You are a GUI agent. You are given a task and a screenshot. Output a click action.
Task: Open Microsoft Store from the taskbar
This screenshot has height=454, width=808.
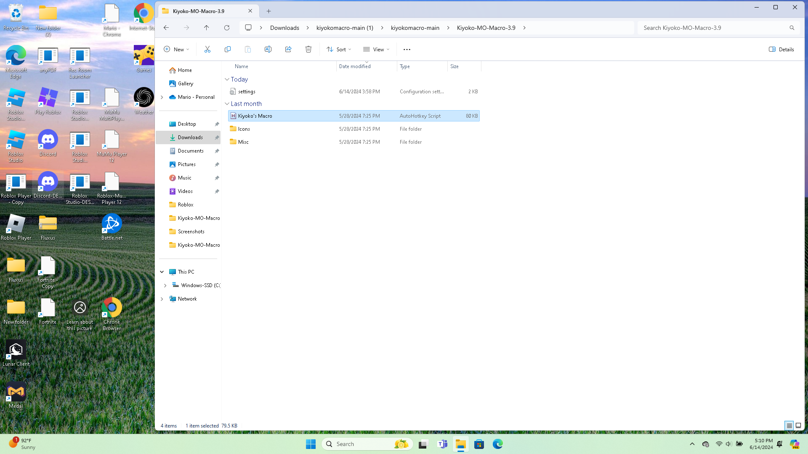[x=479, y=444]
